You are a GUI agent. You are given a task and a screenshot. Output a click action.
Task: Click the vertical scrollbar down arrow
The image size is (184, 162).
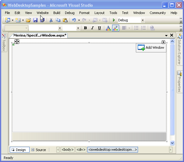tap(172, 143)
